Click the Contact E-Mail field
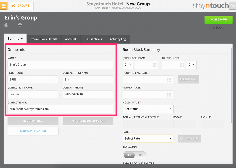Viewport: 236px width, 168px height. click(x=61, y=109)
